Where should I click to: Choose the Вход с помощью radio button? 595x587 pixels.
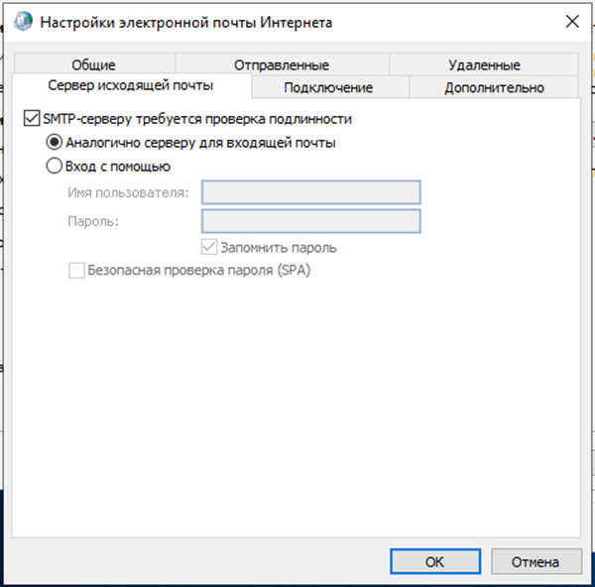tap(54, 166)
